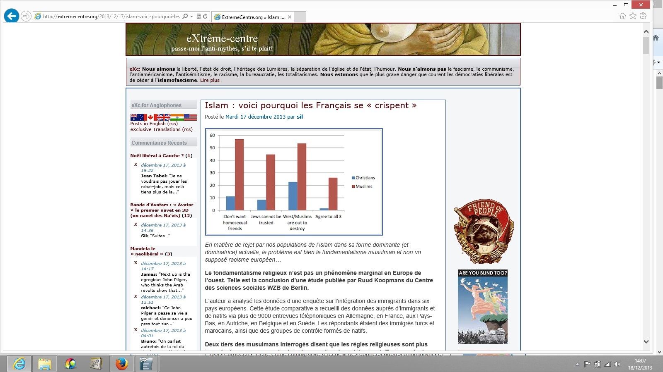Viewport: 663px width, 372px height.
Task: Open comment dated décembre 17, 2013 à 12:51
Action: tap(163, 299)
